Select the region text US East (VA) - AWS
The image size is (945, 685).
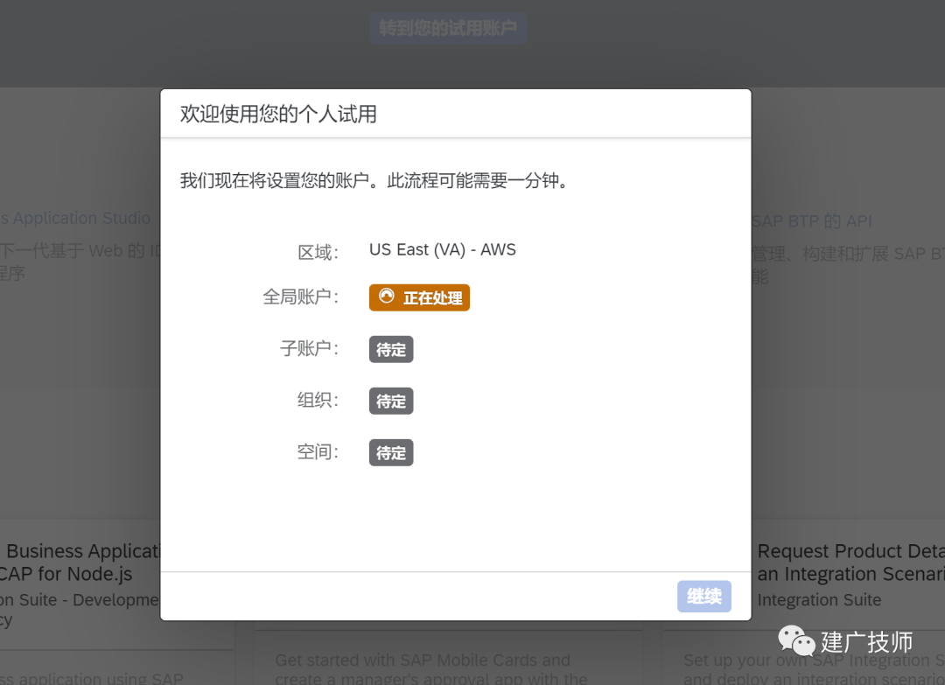(x=443, y=249)
